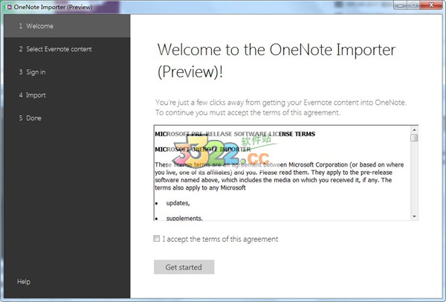Select the Welcome step
Viewport: 446px width, 302px height.
pos(67,26)
